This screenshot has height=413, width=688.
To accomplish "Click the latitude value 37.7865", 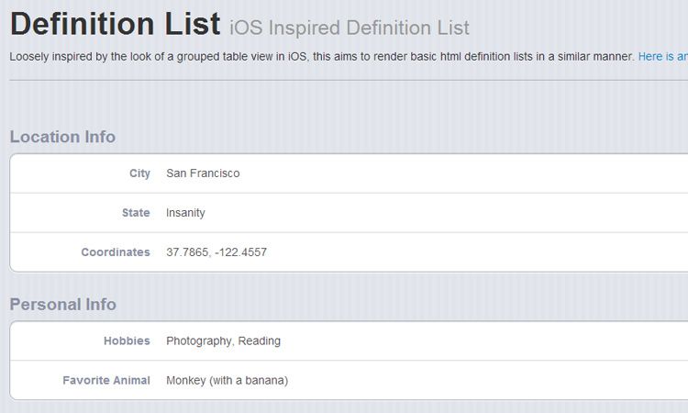I will point(186,252).
